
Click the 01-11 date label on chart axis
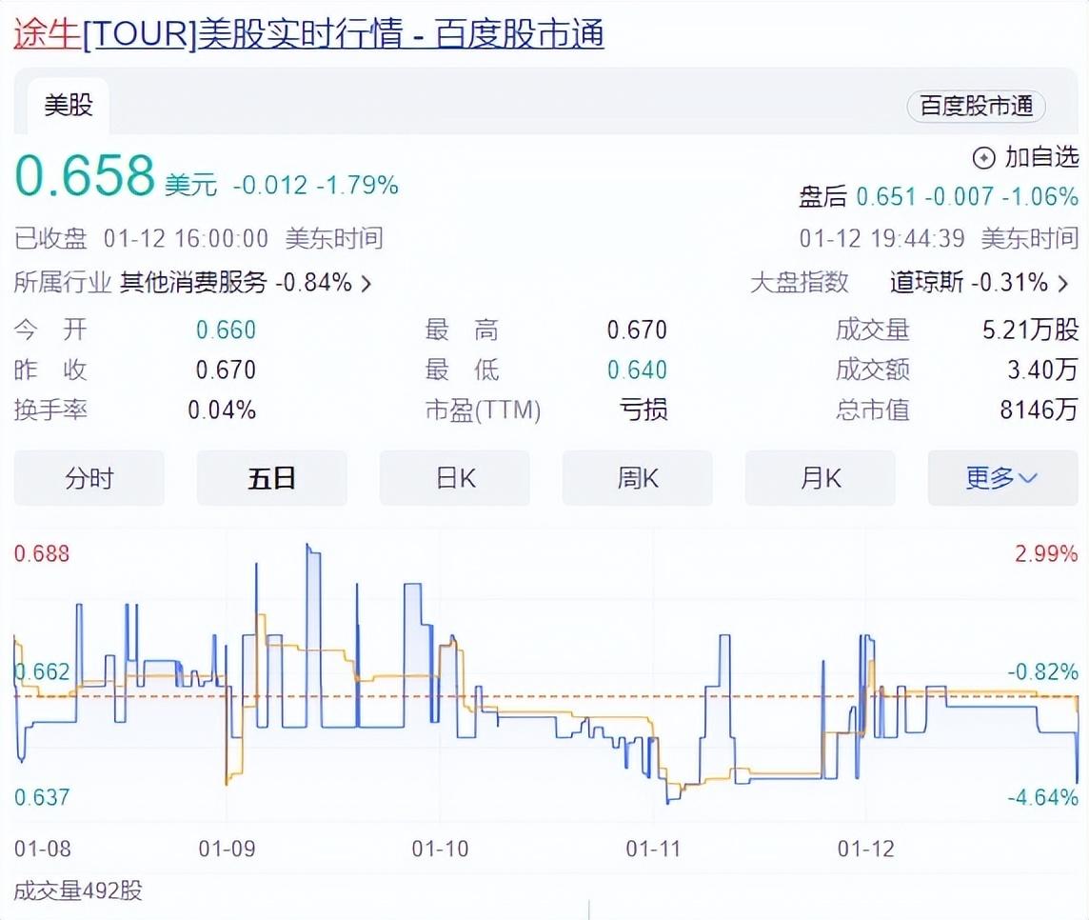coord(653,849)
